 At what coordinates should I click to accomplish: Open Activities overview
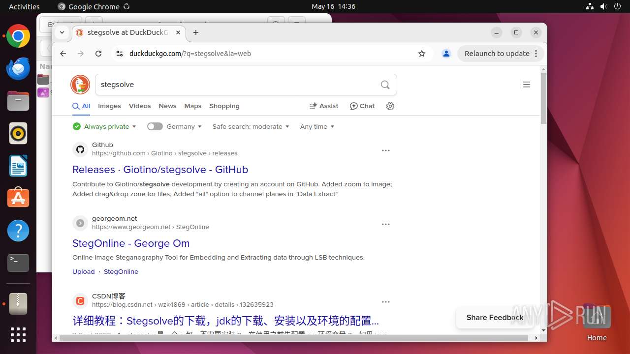tap(24, 6)
